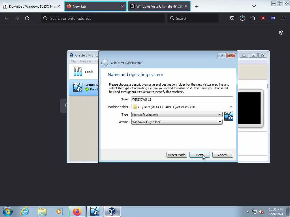Click the Search or enter address bar
Viewport: 290px width, 217px height.
click(x=103, y=18)
